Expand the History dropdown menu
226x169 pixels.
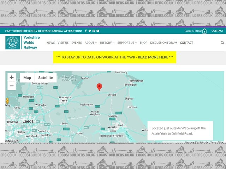pos(107,43)
